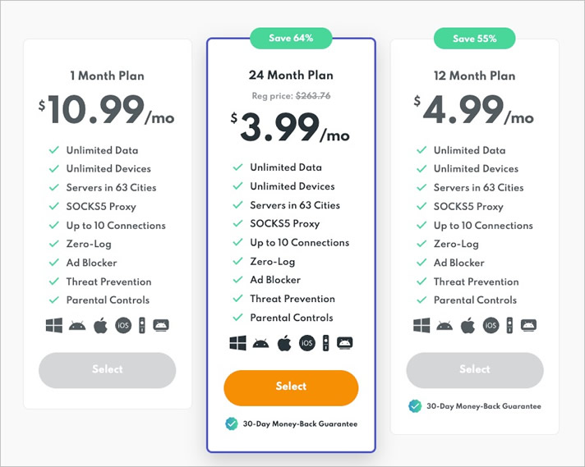Click Android icon in the 24 Month Plan
This screenshot has width=585, height=467.
click(260, 343)
